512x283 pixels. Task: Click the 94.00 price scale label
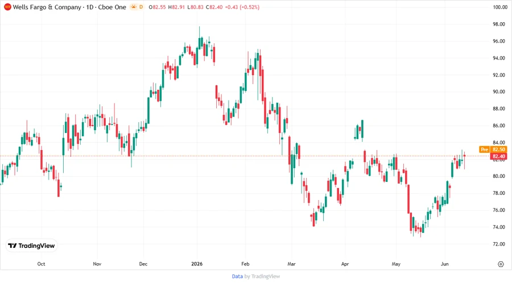498,58
